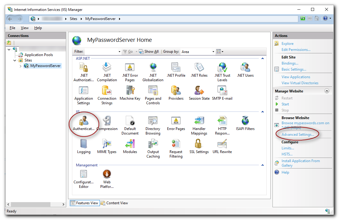Click Sites in the address breadcrumb
The image size is (339, 220).
(74, 19)
